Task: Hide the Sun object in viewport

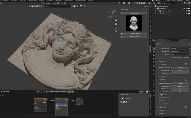Action: [x=187, y=13]
